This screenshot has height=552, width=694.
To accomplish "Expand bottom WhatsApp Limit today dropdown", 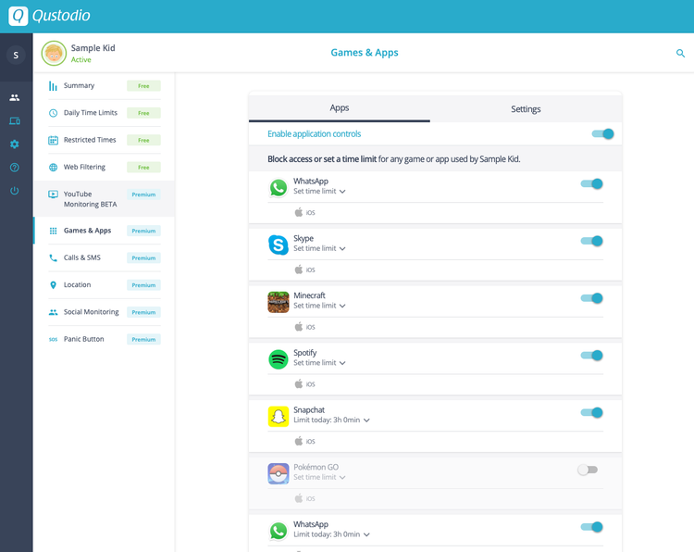I will 331,534.
